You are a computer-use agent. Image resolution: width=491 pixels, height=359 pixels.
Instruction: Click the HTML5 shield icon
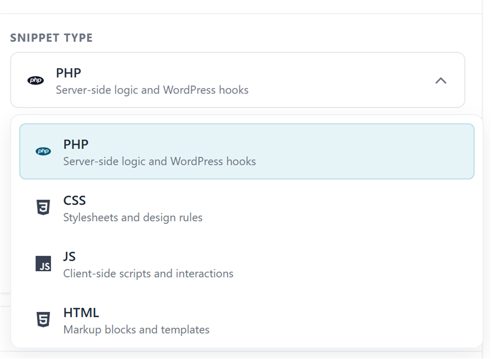(43, 320)
